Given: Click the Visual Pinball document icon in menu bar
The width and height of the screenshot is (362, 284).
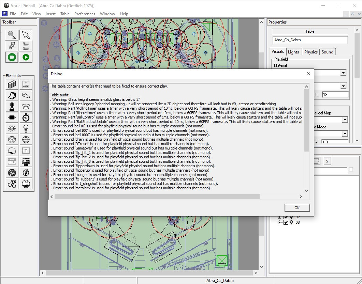Looking at the screenshot, I should (5, 14).
